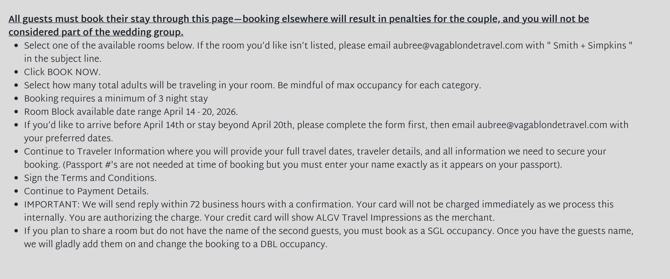Click the bullet point beside "Click BOOK NOW"
670x279 pixels.
coord(16,72)
